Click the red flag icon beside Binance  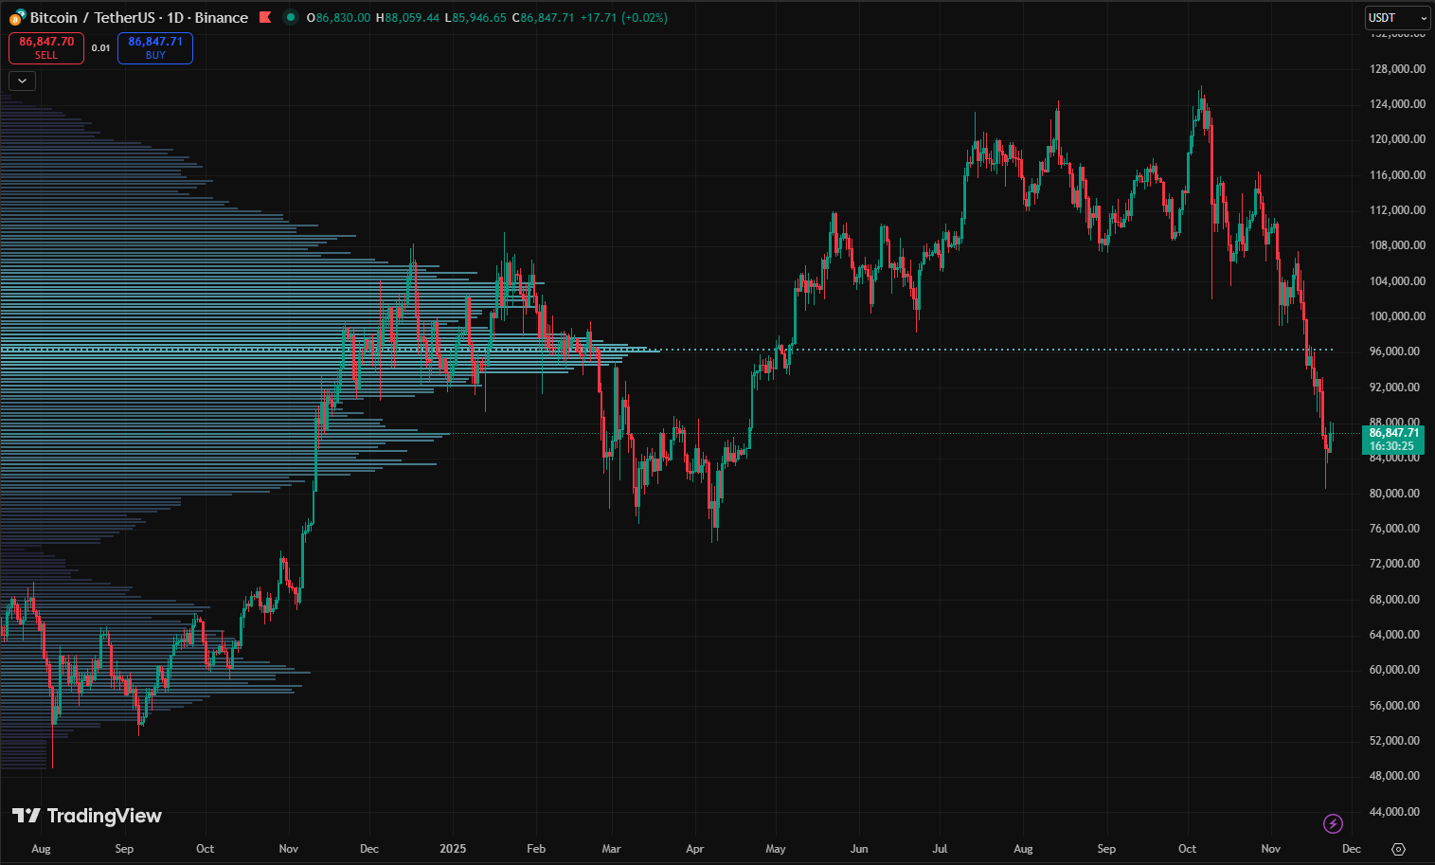coord(265,17)
